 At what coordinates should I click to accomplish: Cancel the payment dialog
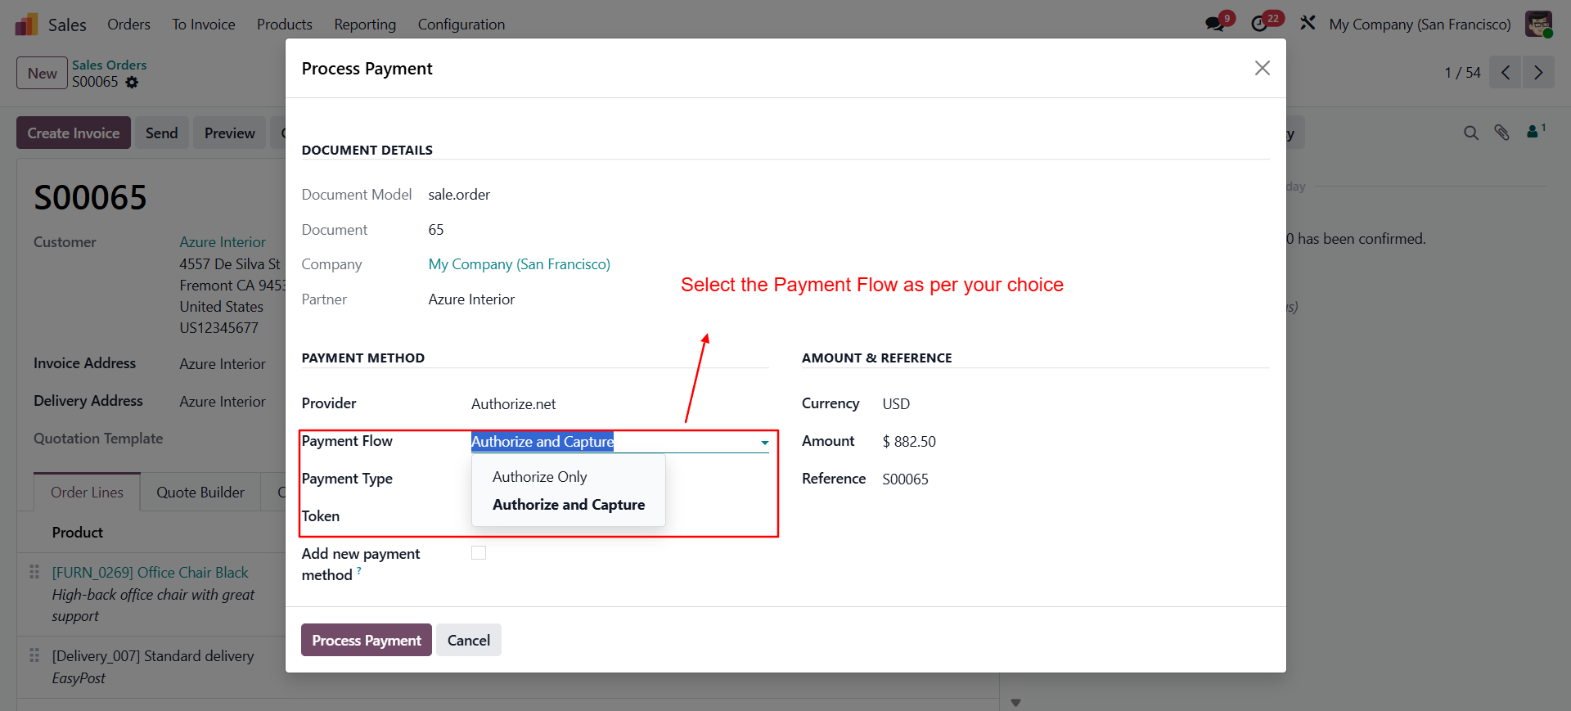point(469,640)
